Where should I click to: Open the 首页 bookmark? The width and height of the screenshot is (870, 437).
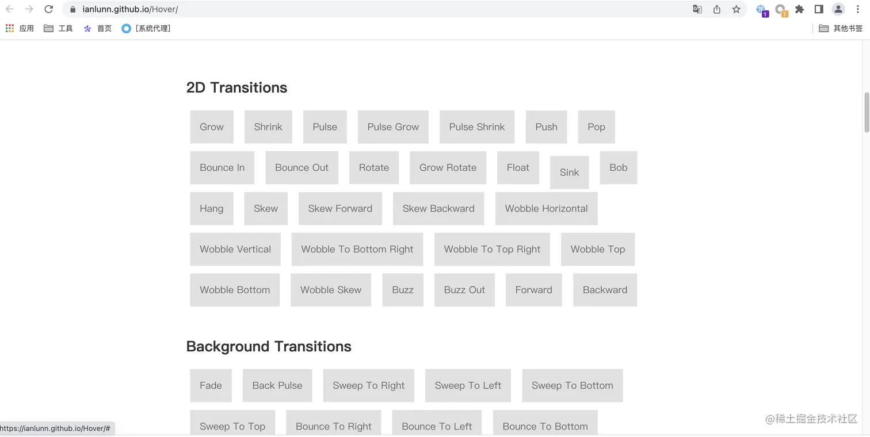click(x=97, y=28)
